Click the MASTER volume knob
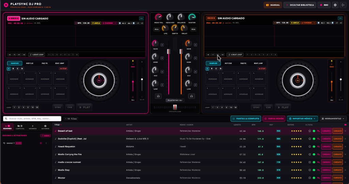349x184 pixels. [x=192, y=17]
